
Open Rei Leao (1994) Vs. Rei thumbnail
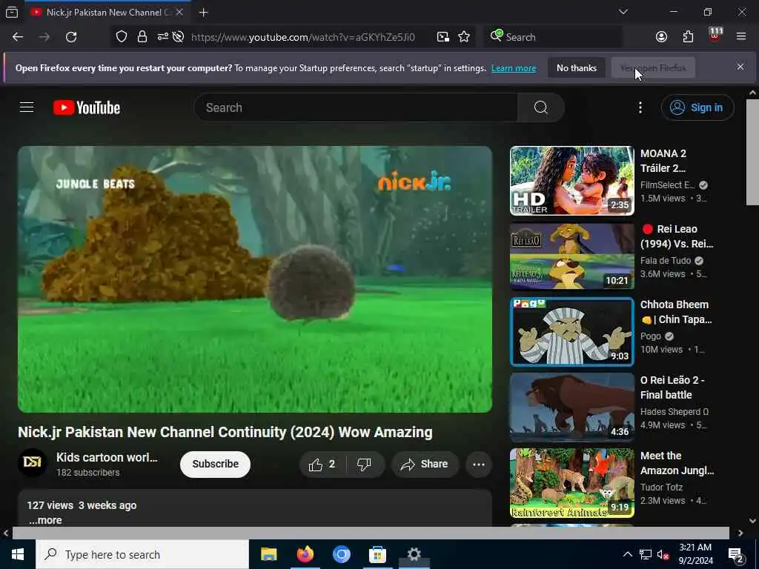pos(572,256)
